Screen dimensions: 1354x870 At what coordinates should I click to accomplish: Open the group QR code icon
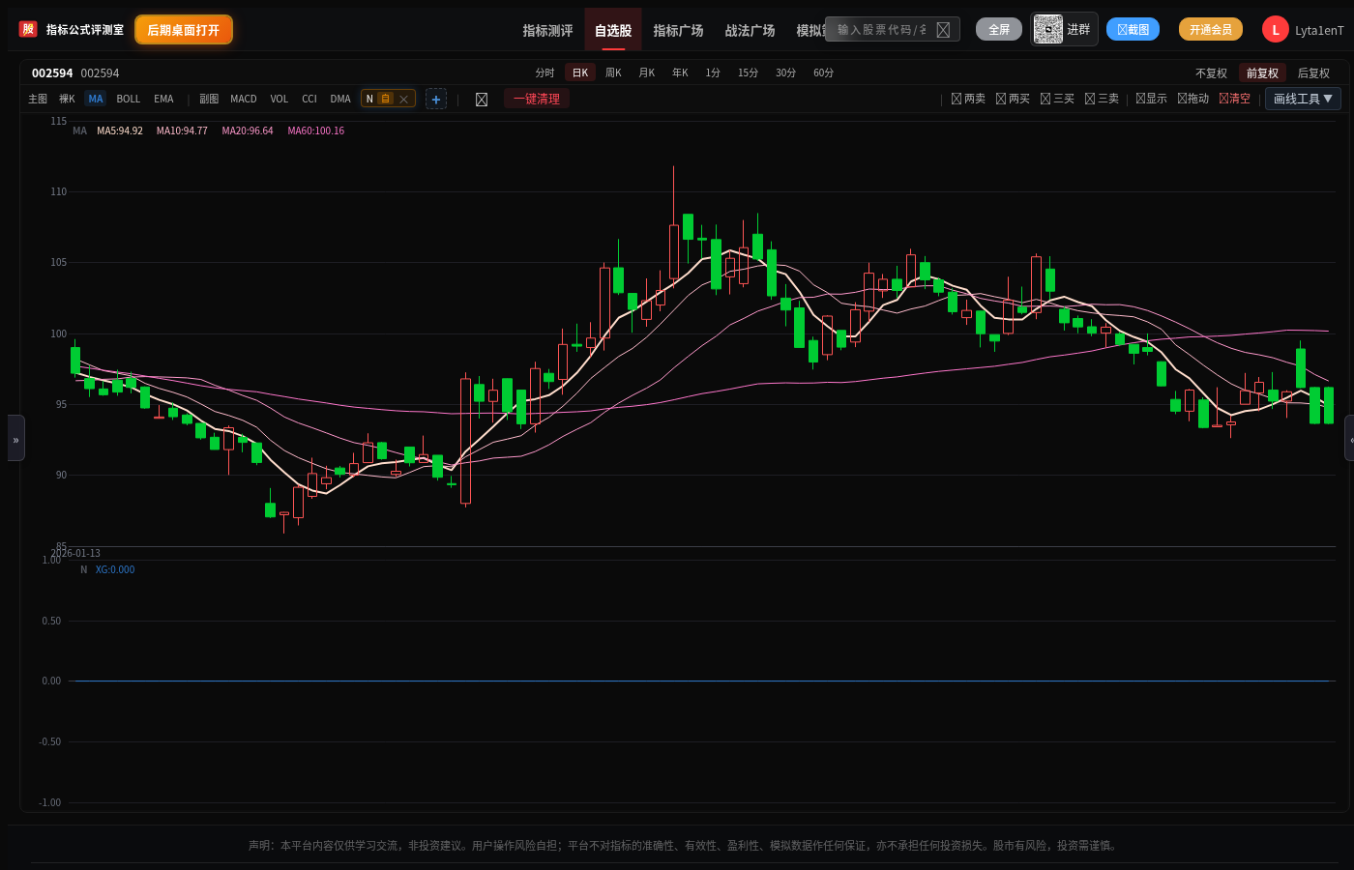[x=1047, y=29]
